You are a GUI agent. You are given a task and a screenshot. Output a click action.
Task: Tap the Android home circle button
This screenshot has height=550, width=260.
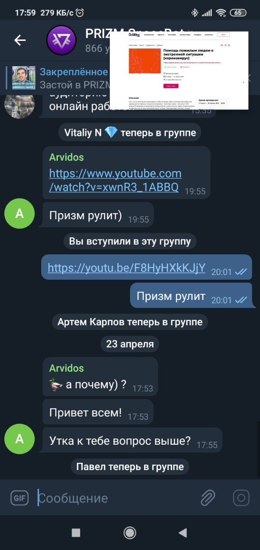[x=130, y=533]
